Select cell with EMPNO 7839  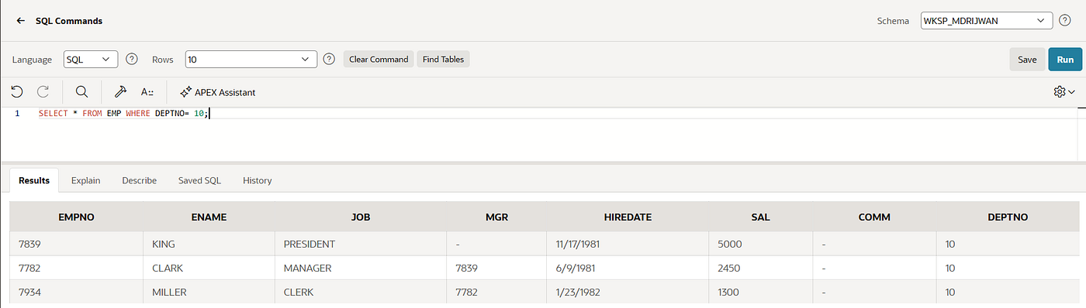77,244
